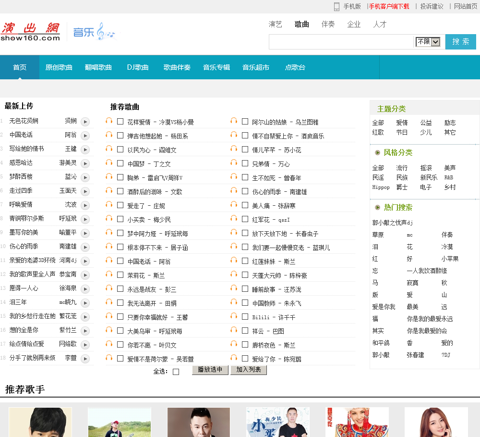Click hot search 郭小献之忧声dj
480x437 pixels.
tap(393, 223)
